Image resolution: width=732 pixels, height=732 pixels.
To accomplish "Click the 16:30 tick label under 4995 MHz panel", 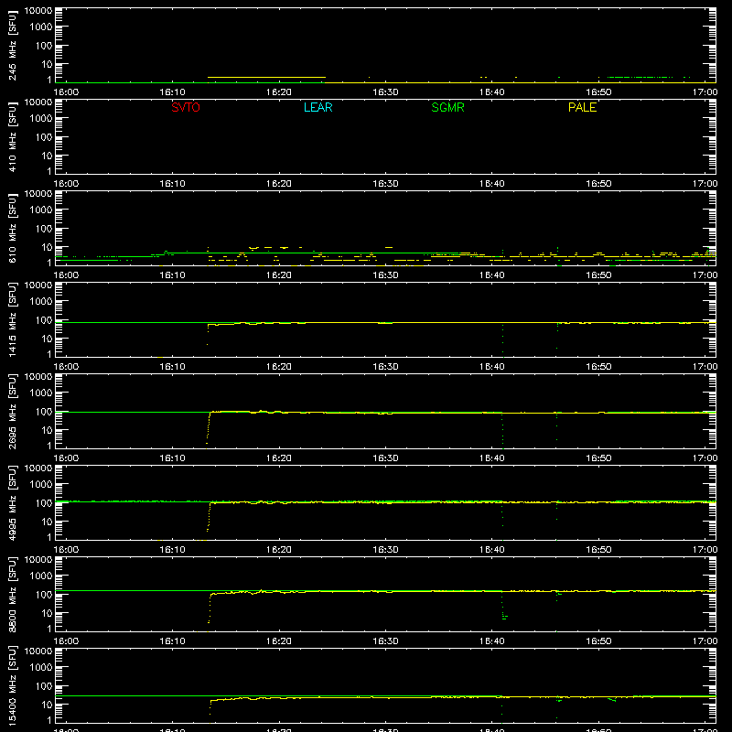I will 385,550.
